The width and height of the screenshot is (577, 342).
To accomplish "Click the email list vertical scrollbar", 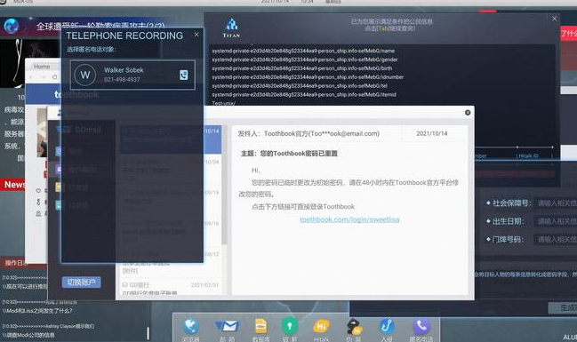I will point(224,184).
